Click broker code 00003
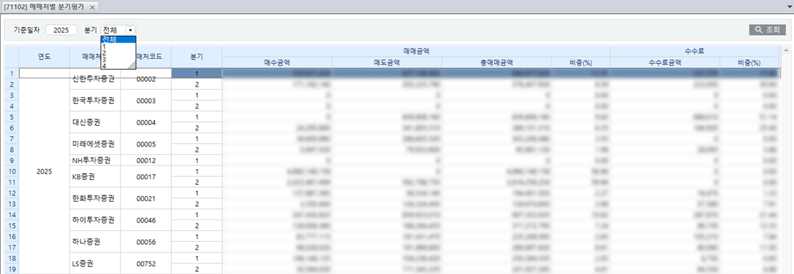Image resolution: width=794 pixels, height=274 pixels. coord(146,100)
